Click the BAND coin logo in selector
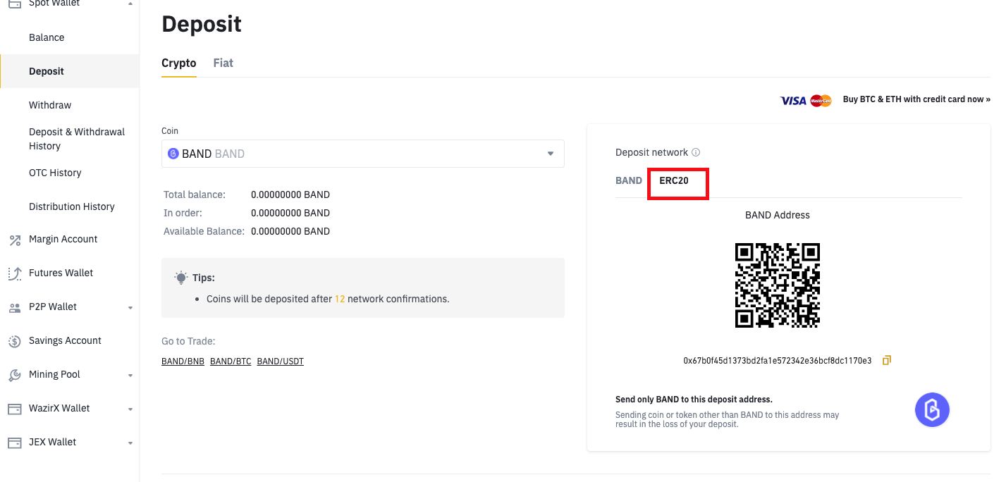1006x482 pixels. 173,154
